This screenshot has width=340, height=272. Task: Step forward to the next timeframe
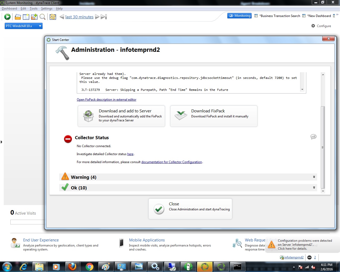[x=97, y=17]
